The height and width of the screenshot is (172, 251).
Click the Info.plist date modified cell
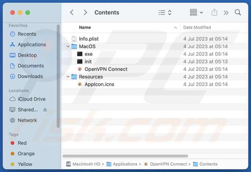[205, 39]
